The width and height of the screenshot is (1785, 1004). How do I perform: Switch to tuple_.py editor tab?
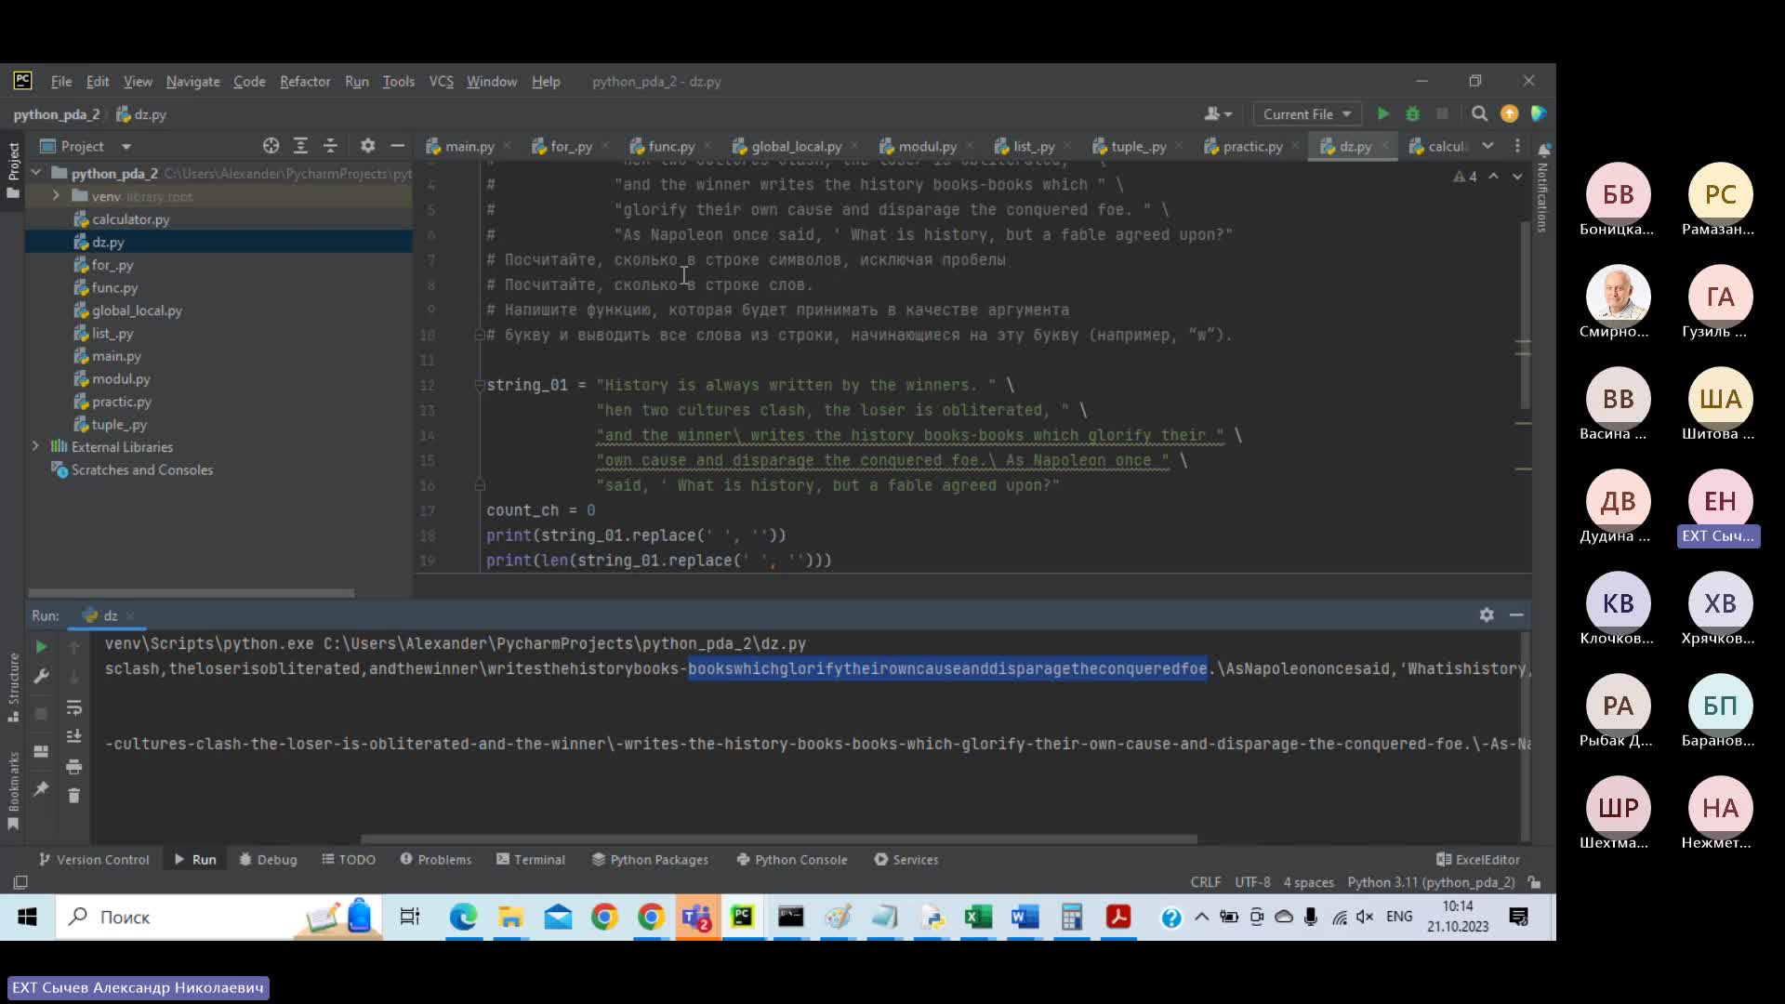coord(1138,146)
